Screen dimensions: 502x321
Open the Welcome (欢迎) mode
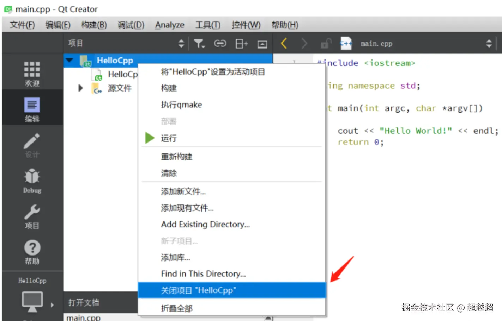pos(32,74)
